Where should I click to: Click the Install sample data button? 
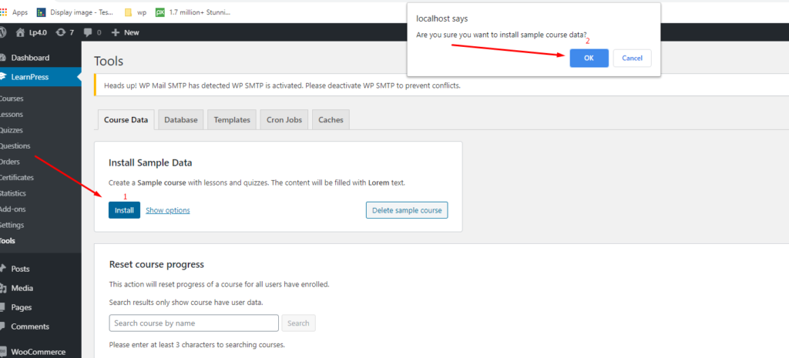click(x=124, y=210)
